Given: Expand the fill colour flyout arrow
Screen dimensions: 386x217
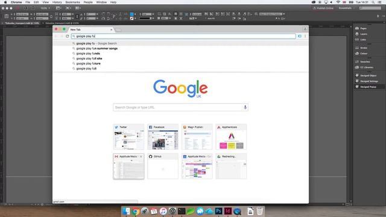Looking at the screenshot, I should pyautogui.click(x=135, y=14).
